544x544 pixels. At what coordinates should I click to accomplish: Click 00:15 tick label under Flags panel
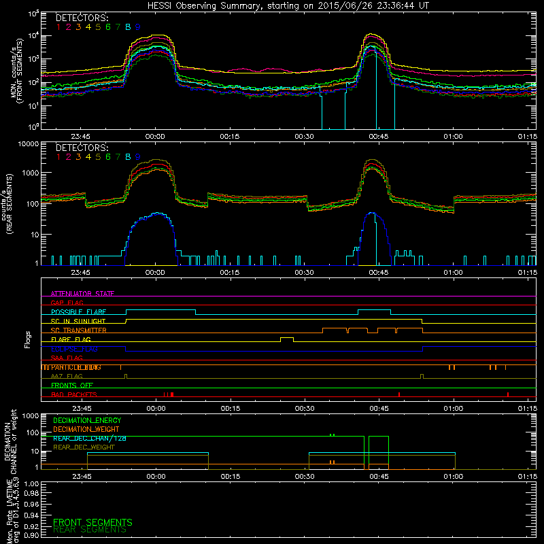231,409
